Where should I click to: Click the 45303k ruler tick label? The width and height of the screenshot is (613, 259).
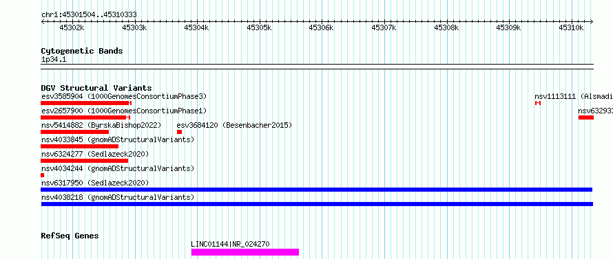pyautogui.click(x=134, y=27)
